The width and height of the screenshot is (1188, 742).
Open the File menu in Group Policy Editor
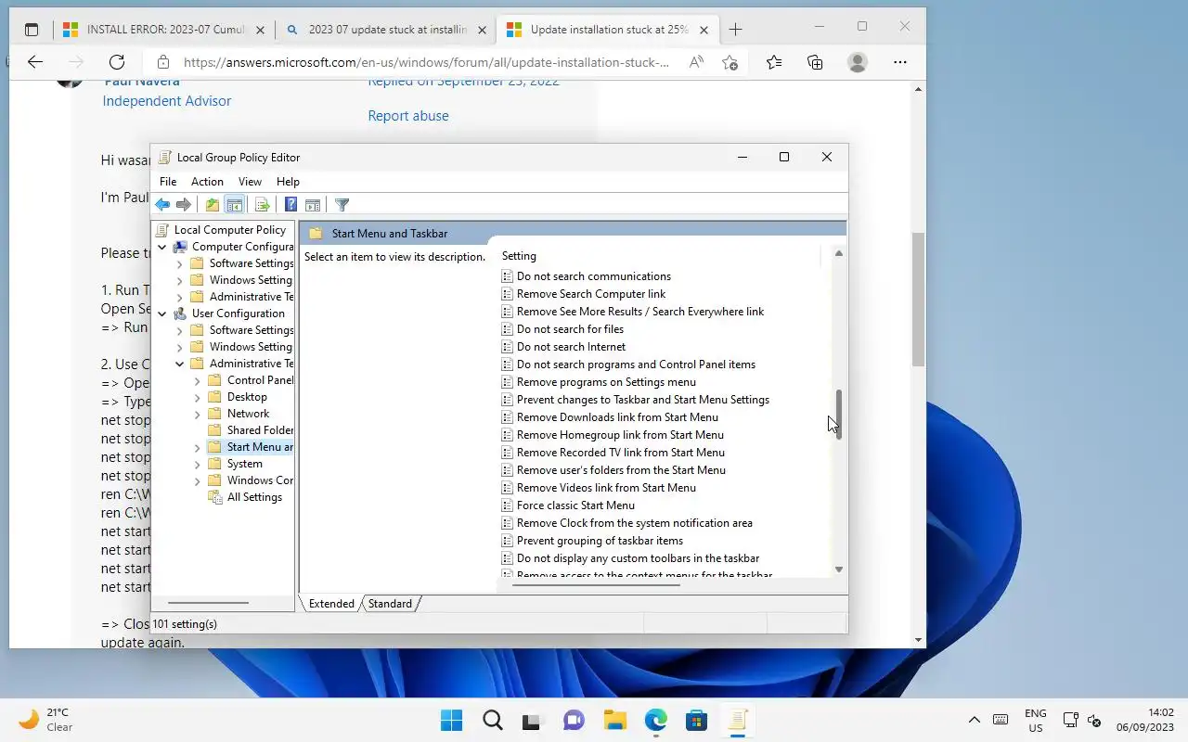pyautogui.click(x=168, y=182)
